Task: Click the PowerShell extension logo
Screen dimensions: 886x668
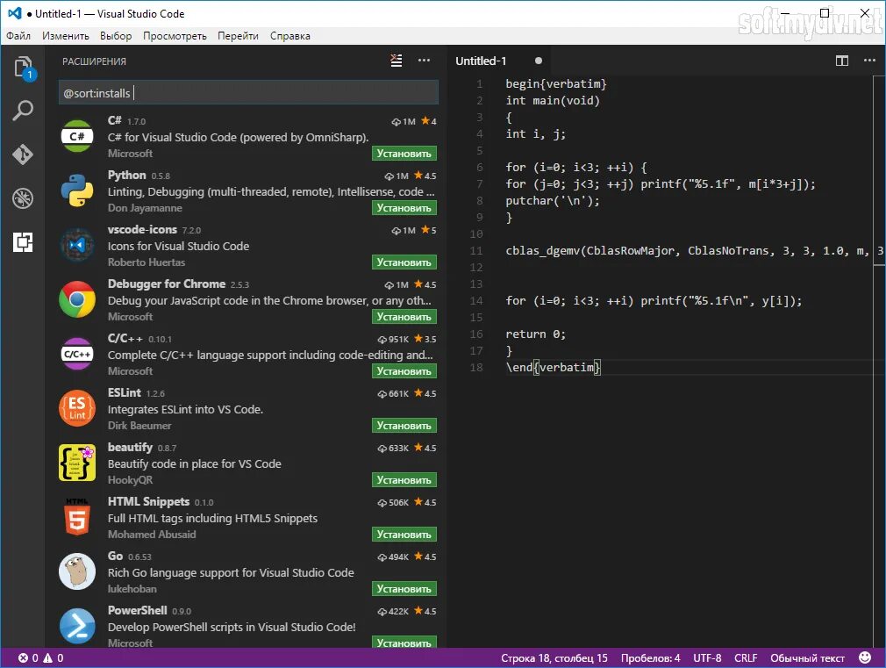Action: pos(77,626)
